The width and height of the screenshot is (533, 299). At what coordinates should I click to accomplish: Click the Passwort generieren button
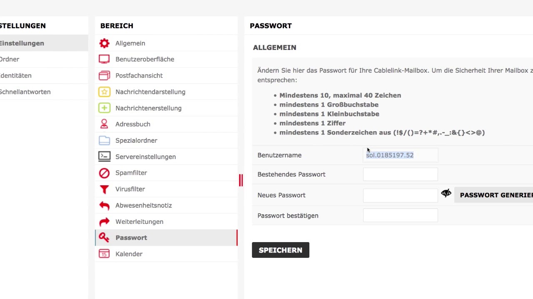click(496, 195)
